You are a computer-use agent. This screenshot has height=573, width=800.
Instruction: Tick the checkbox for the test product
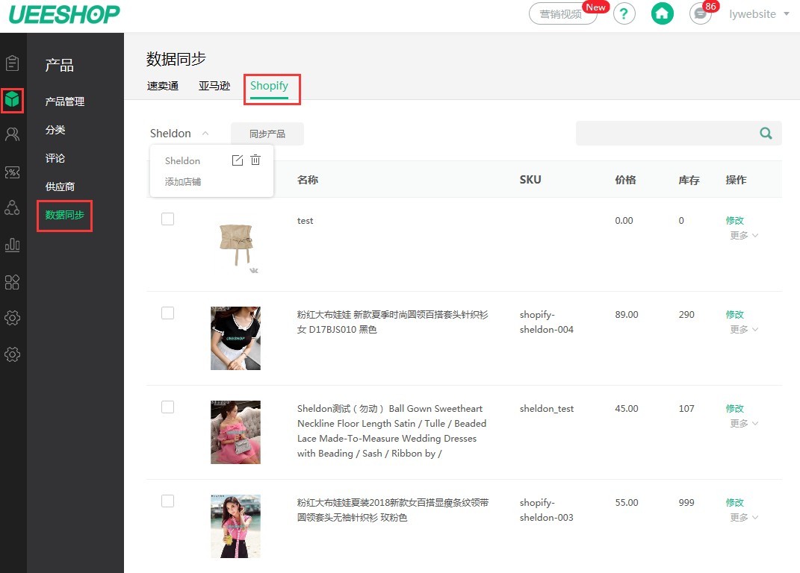click(168, 219)
